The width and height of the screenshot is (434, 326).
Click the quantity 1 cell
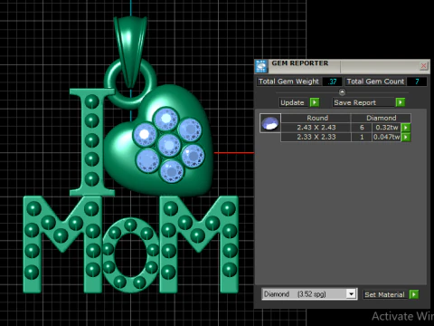click(362, 137)
